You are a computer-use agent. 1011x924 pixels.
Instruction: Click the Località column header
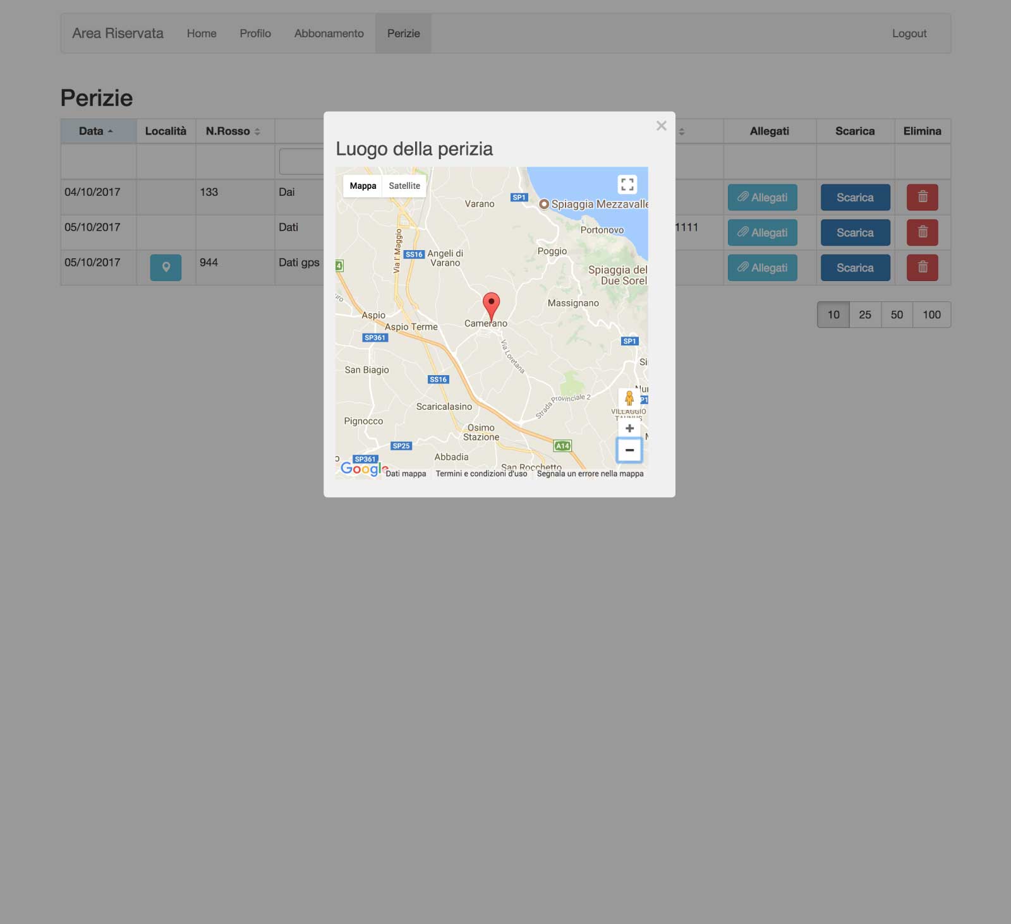point(166,131)
